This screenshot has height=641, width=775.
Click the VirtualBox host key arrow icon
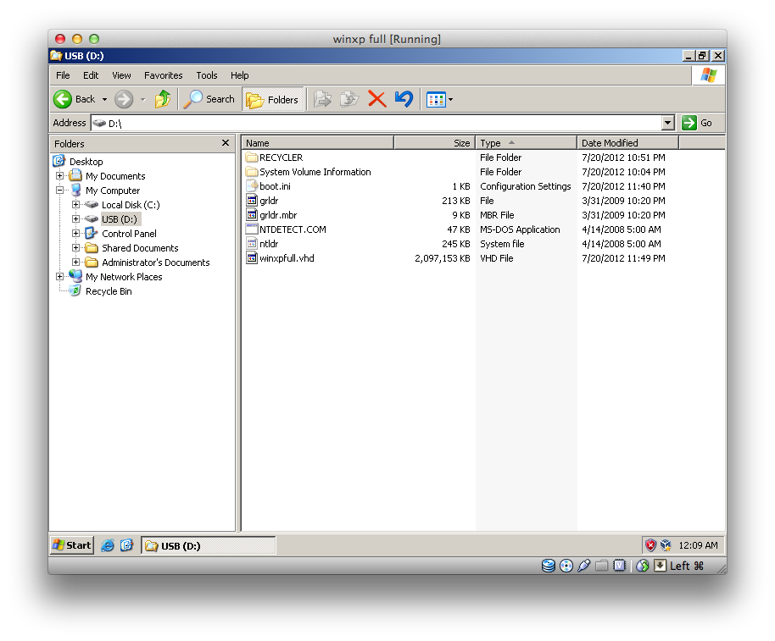pyautogui.click(x=660, y=566)
